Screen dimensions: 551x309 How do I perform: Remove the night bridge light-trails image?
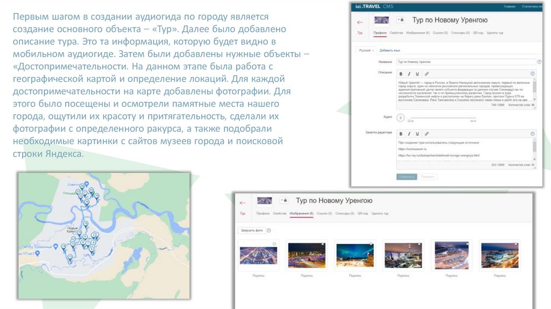323,244
